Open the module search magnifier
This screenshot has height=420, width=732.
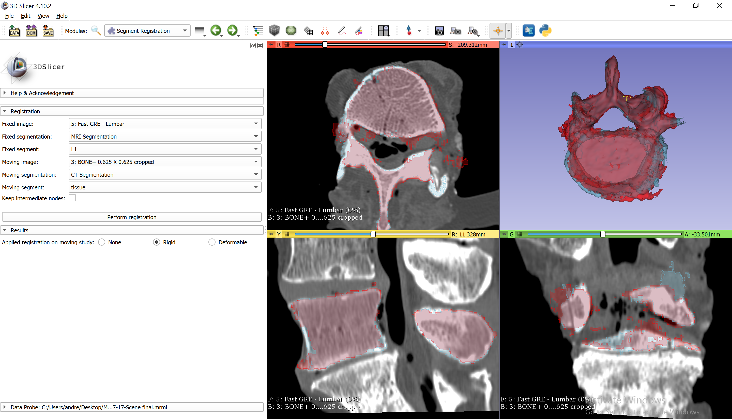[96, 31]
